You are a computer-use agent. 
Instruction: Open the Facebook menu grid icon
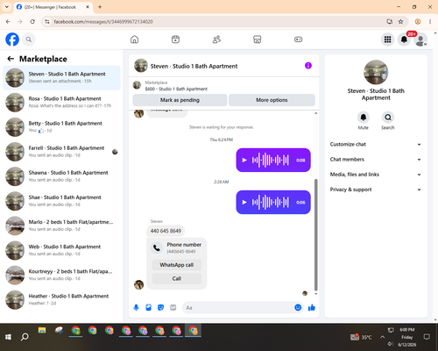[x=387, y=39]
